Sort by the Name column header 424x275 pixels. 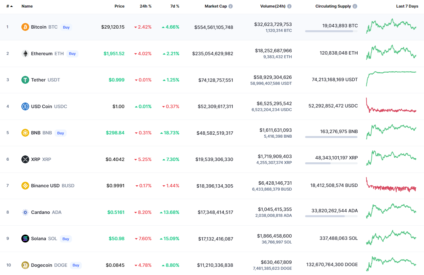pyautogui.click(x=27, y=6)
